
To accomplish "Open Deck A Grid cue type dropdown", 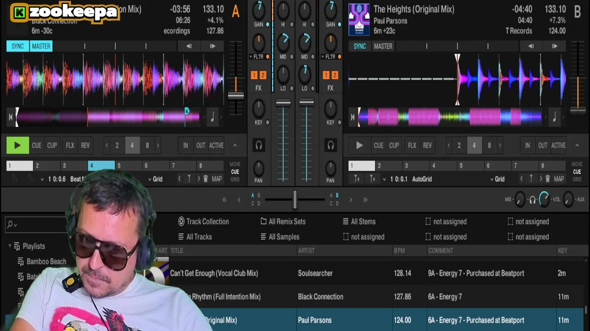I will (x=155, y=179).
